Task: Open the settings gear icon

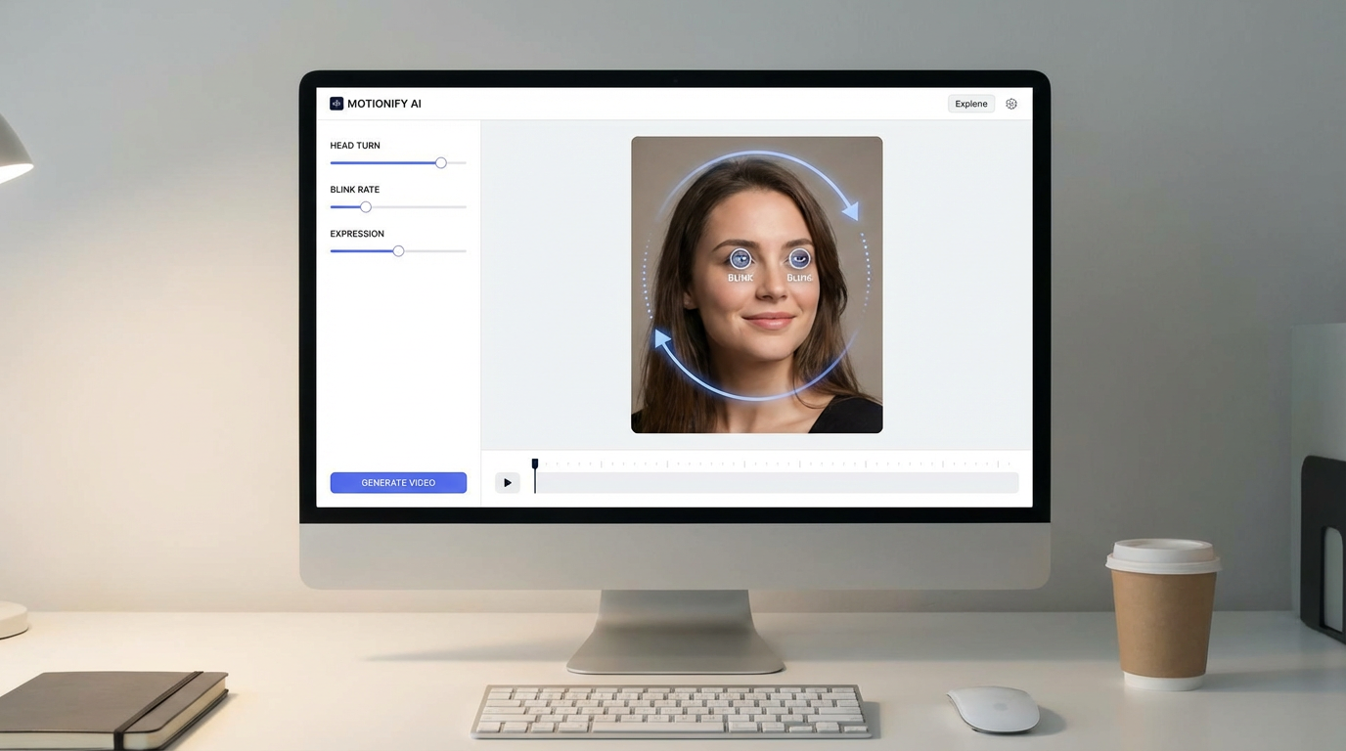Action: click(x=1011, y=103)
